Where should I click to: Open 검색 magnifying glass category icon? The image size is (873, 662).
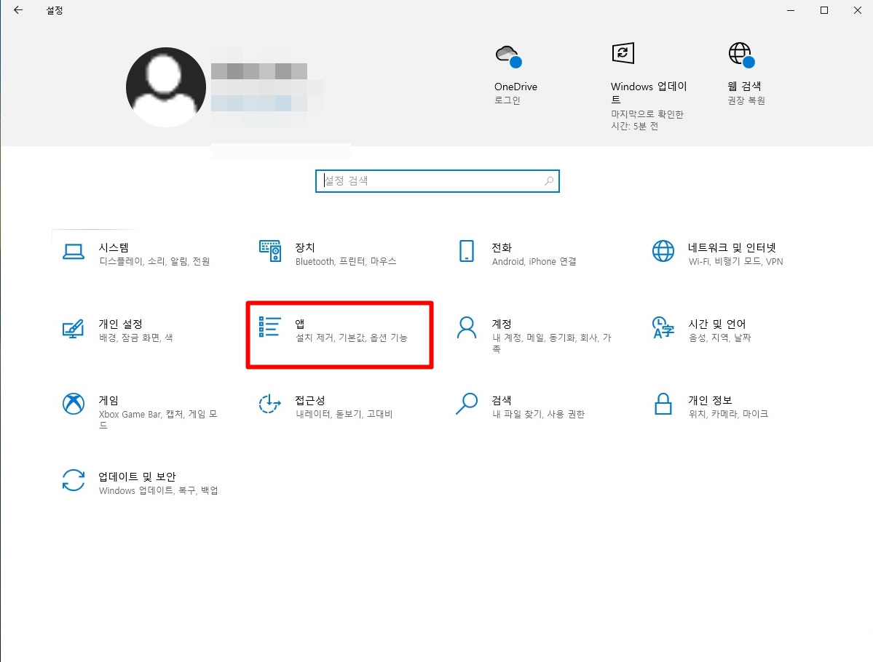[x=467, y=404]
